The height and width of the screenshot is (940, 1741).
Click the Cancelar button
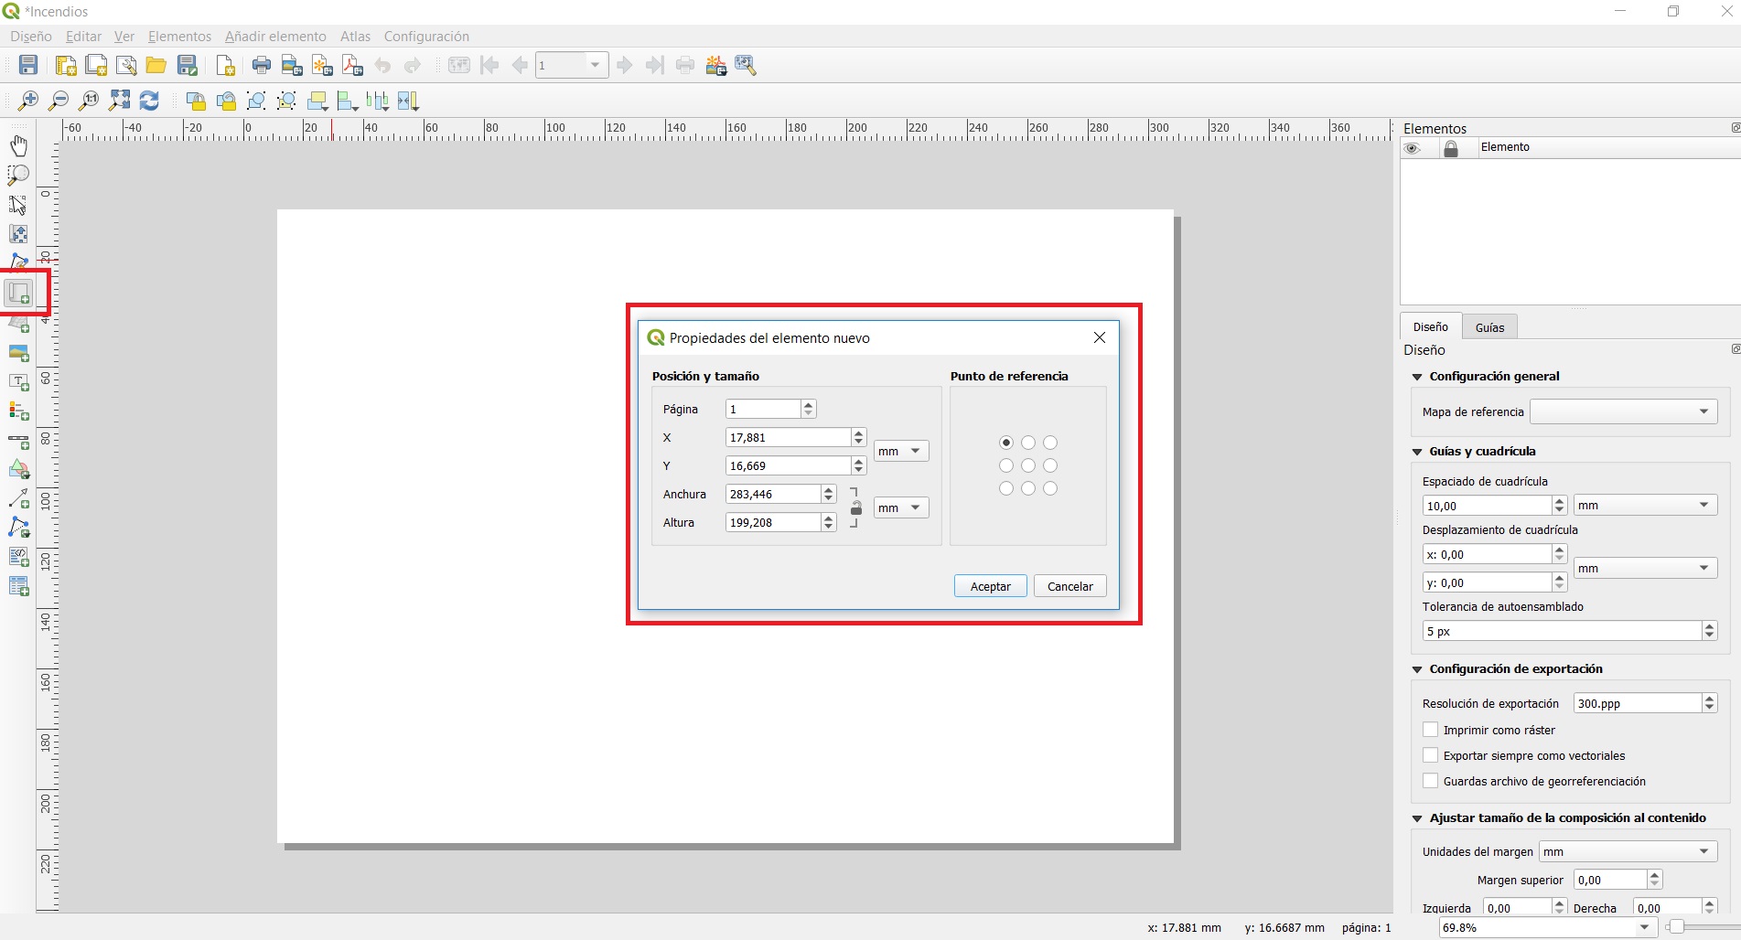click(x=1069, y=586)
